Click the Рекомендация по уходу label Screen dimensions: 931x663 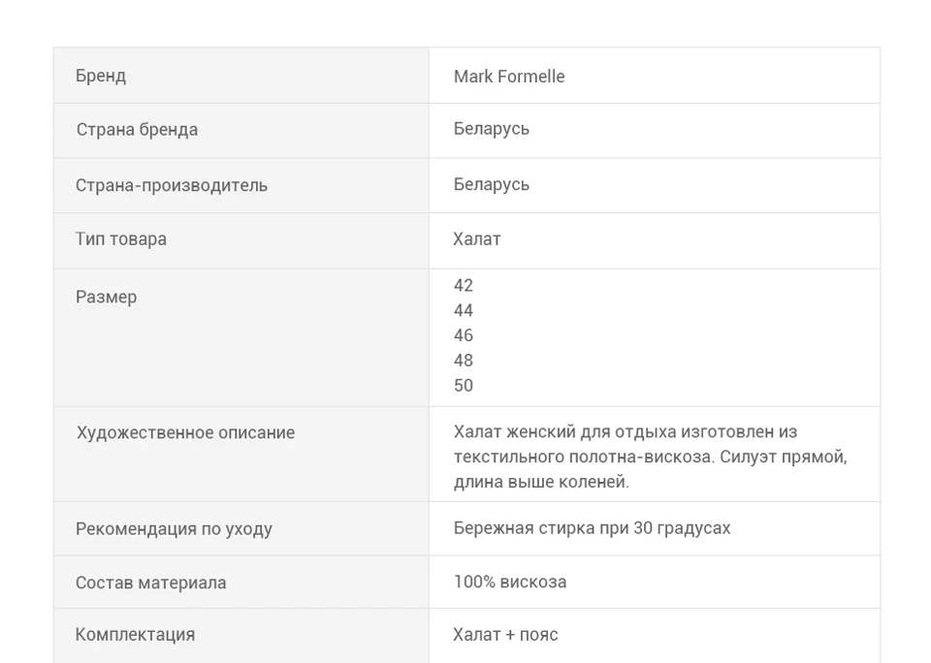pyautogui.click(x=174, y=529)
